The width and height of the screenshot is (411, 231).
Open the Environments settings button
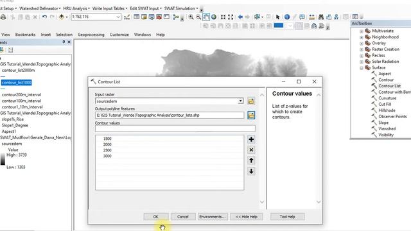(x=213, y=217)
